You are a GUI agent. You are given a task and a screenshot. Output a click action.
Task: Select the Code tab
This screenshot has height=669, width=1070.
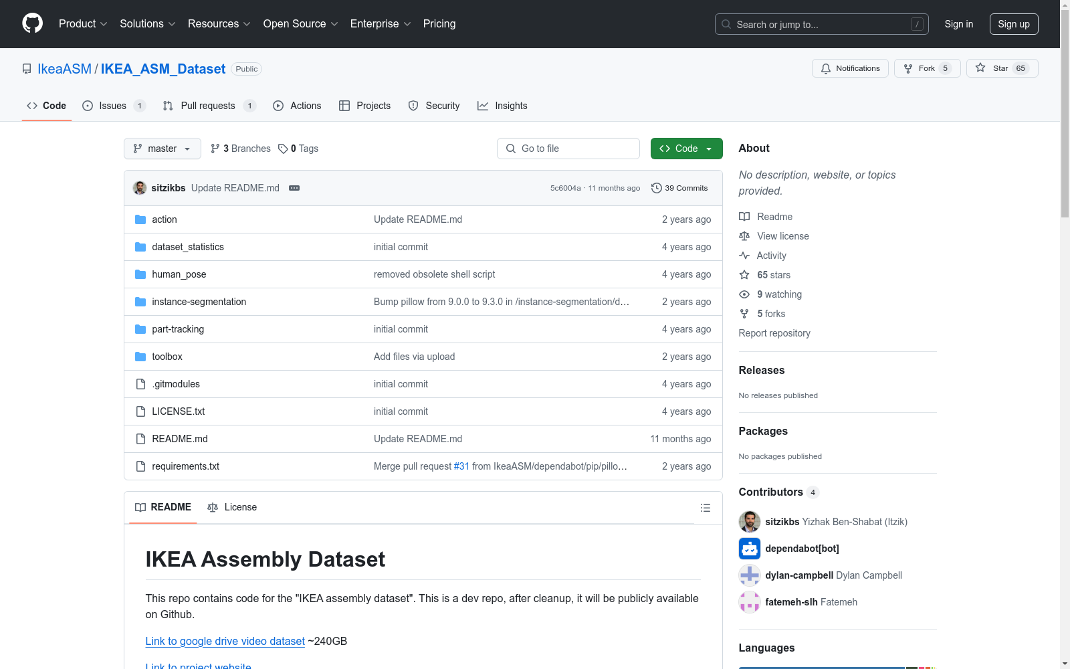pos(47,106)
